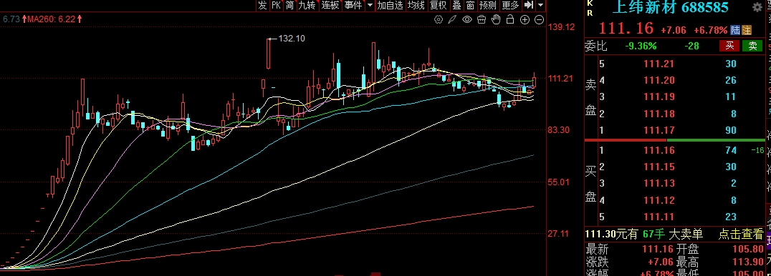This screenshot has height=276, width=771.
Task: Click sell level 3 price 111.19
Action: point(659,97)
